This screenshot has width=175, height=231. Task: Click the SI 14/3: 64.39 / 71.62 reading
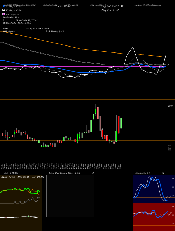(27, 20)
